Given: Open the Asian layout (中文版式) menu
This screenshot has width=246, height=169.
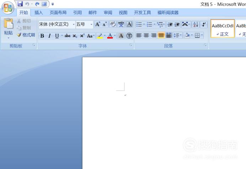Looking at the screenshot, I should coord(186,25).
